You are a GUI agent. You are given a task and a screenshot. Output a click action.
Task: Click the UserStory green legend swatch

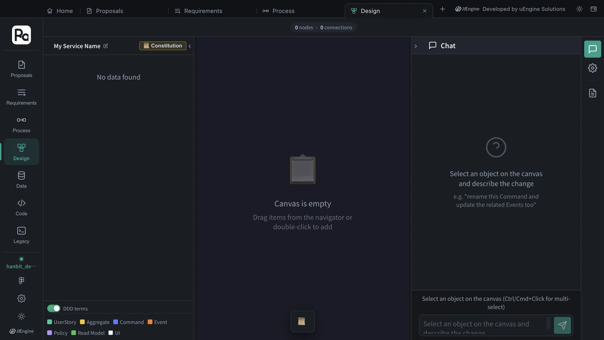click(49, 322)
